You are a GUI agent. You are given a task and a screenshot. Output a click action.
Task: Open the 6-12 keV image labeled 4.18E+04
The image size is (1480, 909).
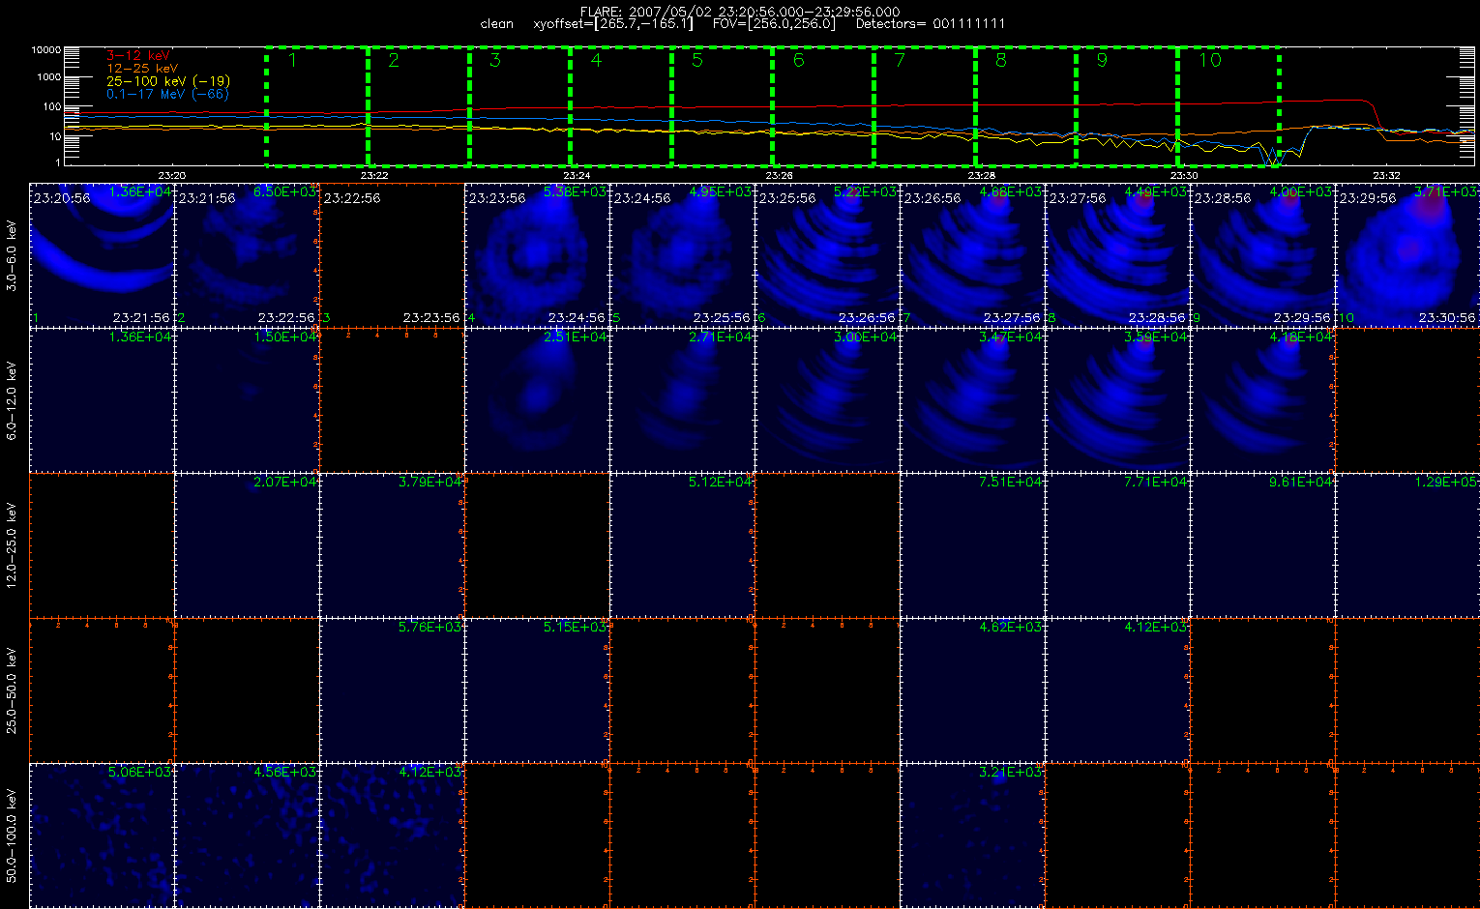pos(1263,399)
